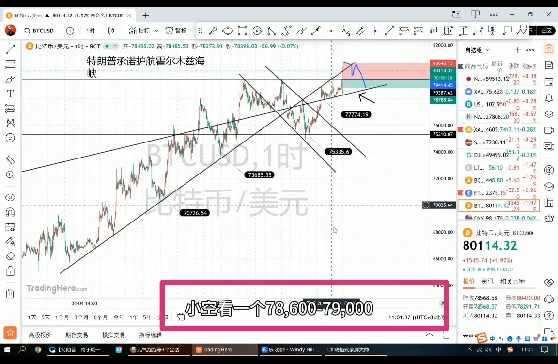The width and height of the screenshot is (558, 364).
Task: Select the crosshair cross line tool
Action: click(375, 31)
